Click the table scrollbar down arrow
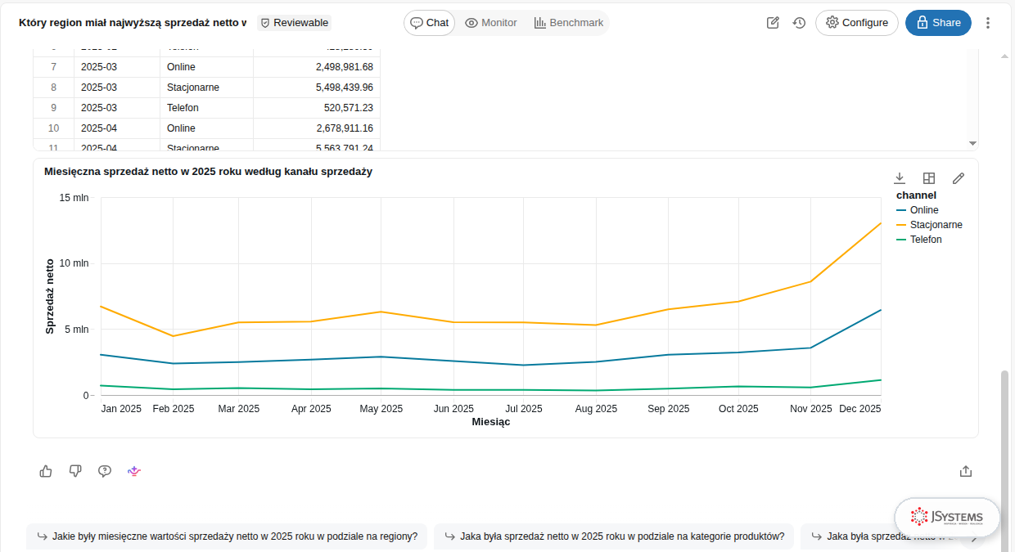The image size is (1015, 552). pos(972,143)
